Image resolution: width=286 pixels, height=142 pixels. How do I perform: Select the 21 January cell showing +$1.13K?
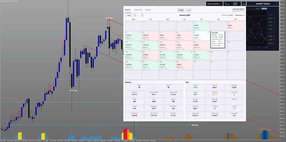click(x=167, y=55)
